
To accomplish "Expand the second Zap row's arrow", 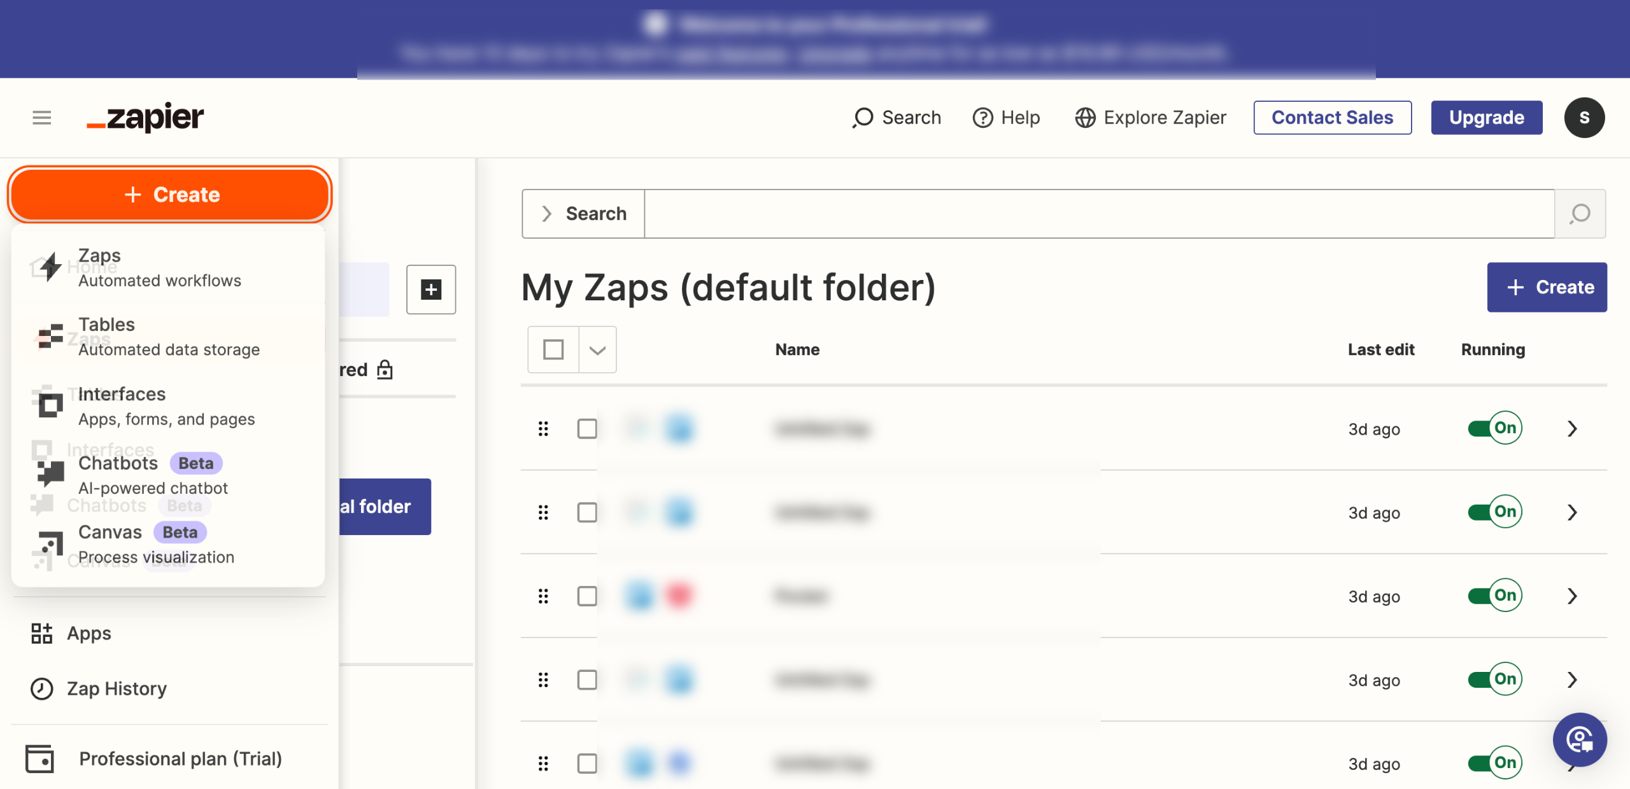I will [1572, 512].
